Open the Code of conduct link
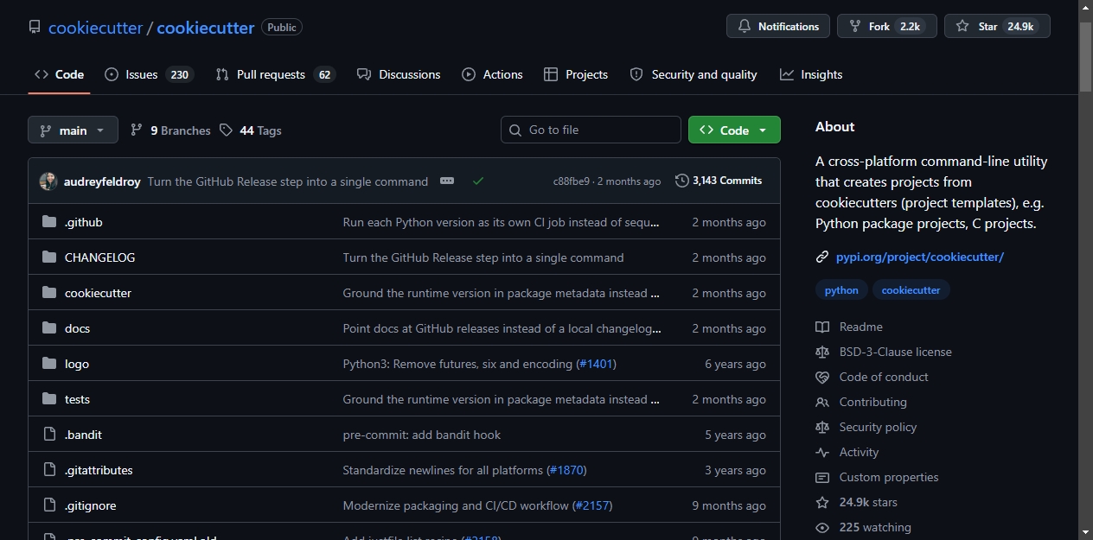 872,377
